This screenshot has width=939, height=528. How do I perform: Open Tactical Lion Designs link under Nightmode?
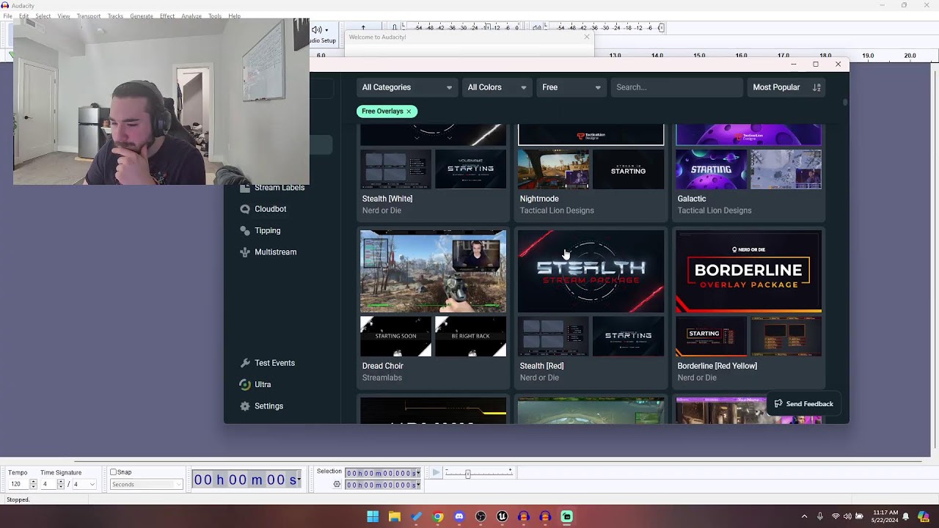pyautogui.click(x=557, y=210)
